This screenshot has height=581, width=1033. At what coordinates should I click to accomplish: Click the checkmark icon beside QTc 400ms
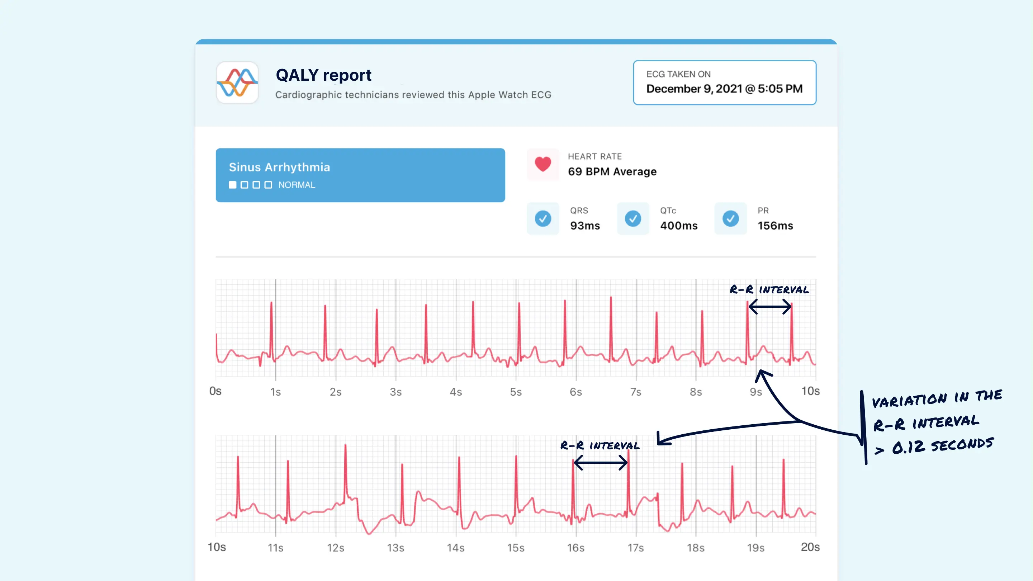tap(633, 219)
